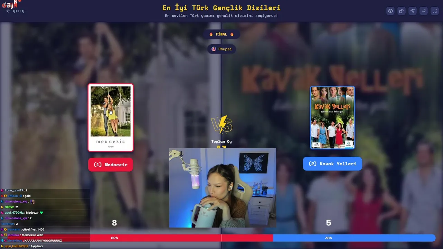Click the Kavak Yelleri vote count 5
Viewport: 443px width, 249px height.
point(328,223)
